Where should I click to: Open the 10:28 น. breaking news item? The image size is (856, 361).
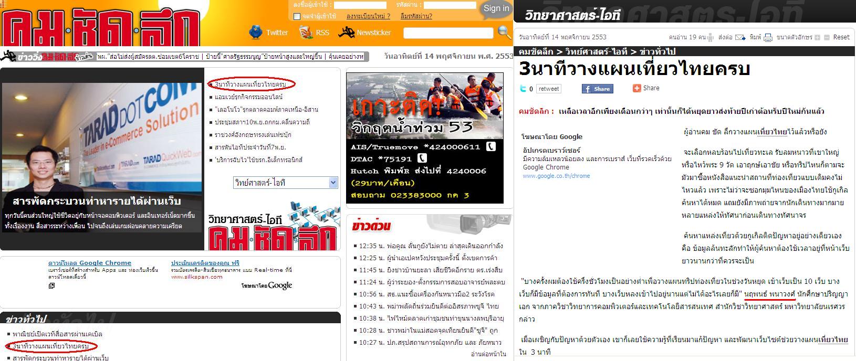click(429, 330)
